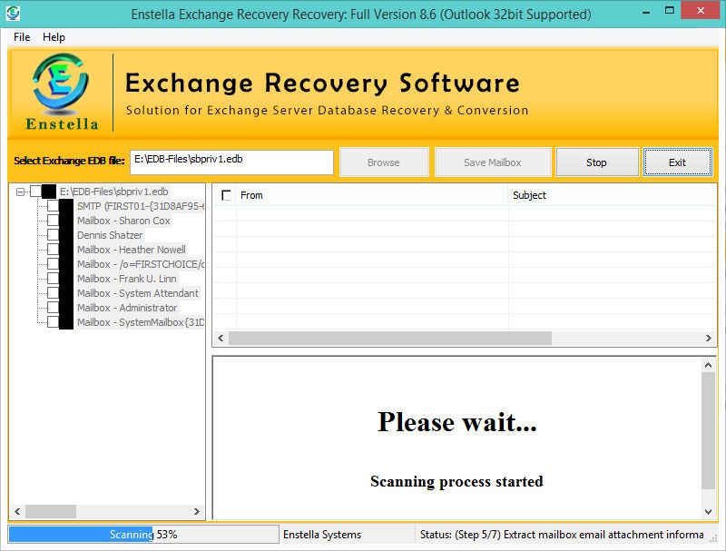This screenshot has width=726, height=551.
Task: Click the preview pane vertical scrollbar thumb
Action: (x=709, y=430)
